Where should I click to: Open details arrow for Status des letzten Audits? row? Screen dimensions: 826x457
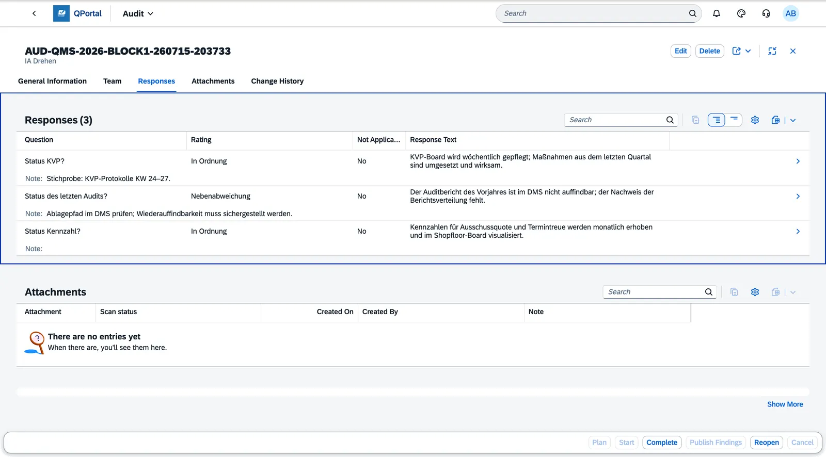tap(798, 197)
